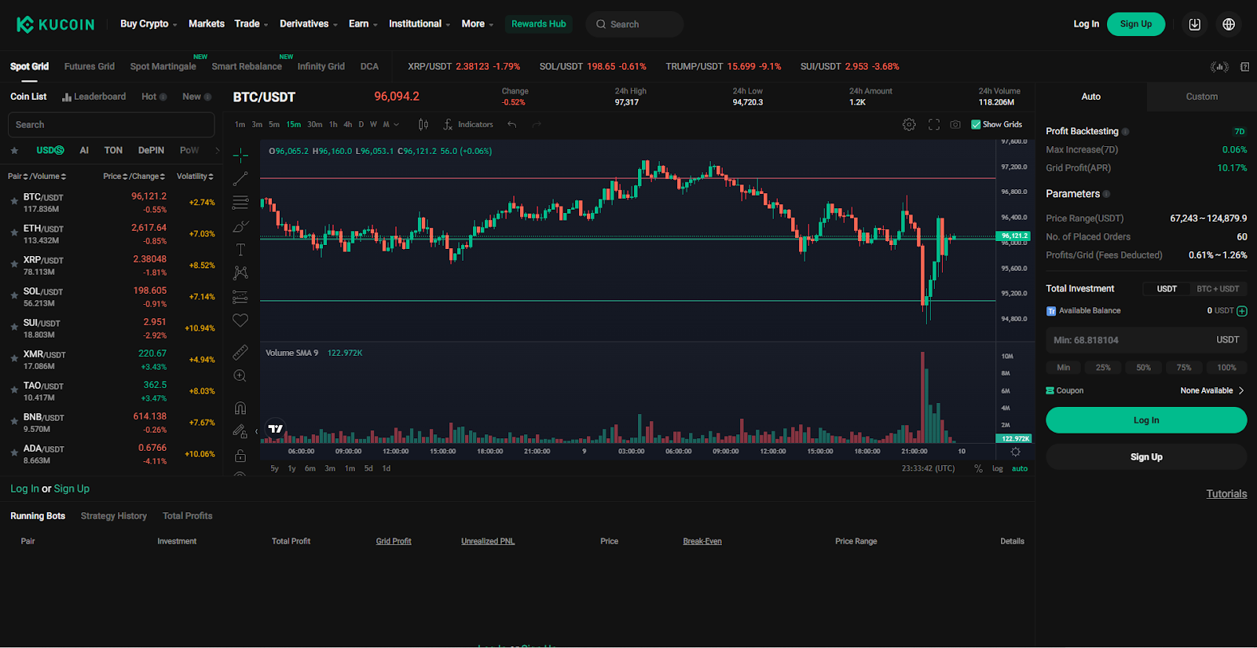This screenshot has height=648, width=1257.
Task: Open the help guide icon
Action: pyautogui.click(x=1245, y=67)
